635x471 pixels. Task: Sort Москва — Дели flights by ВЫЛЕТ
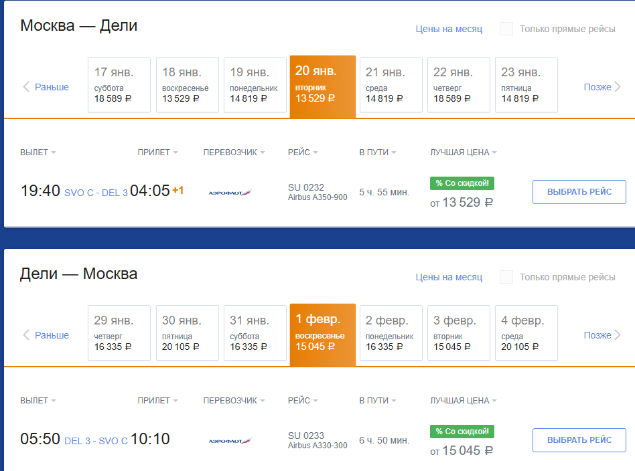click(x=38, y=152)
